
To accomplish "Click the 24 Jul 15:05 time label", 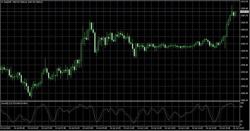I will [211, 128].
